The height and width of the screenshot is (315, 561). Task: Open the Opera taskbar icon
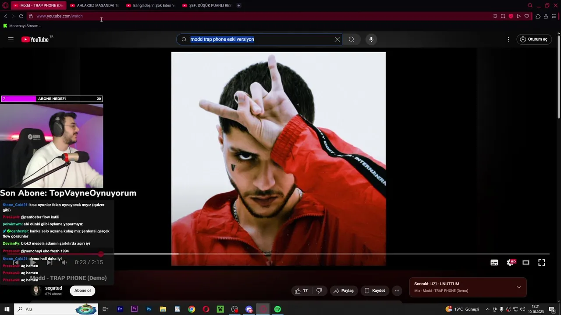pyautogui.click(x=206, y=309)
